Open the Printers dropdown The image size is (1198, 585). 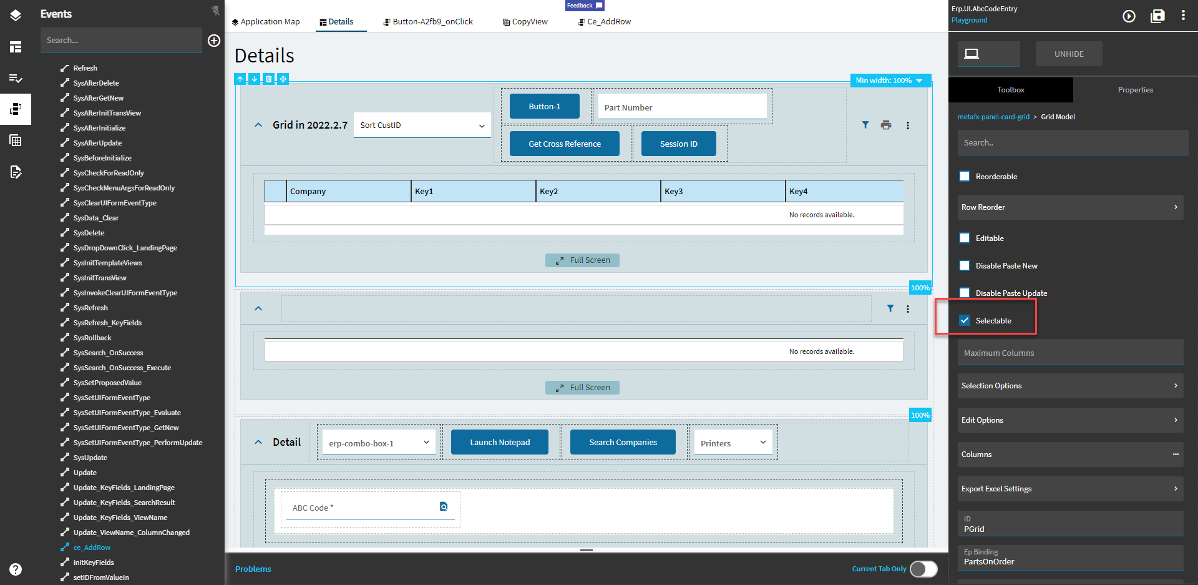click(733, 443)
